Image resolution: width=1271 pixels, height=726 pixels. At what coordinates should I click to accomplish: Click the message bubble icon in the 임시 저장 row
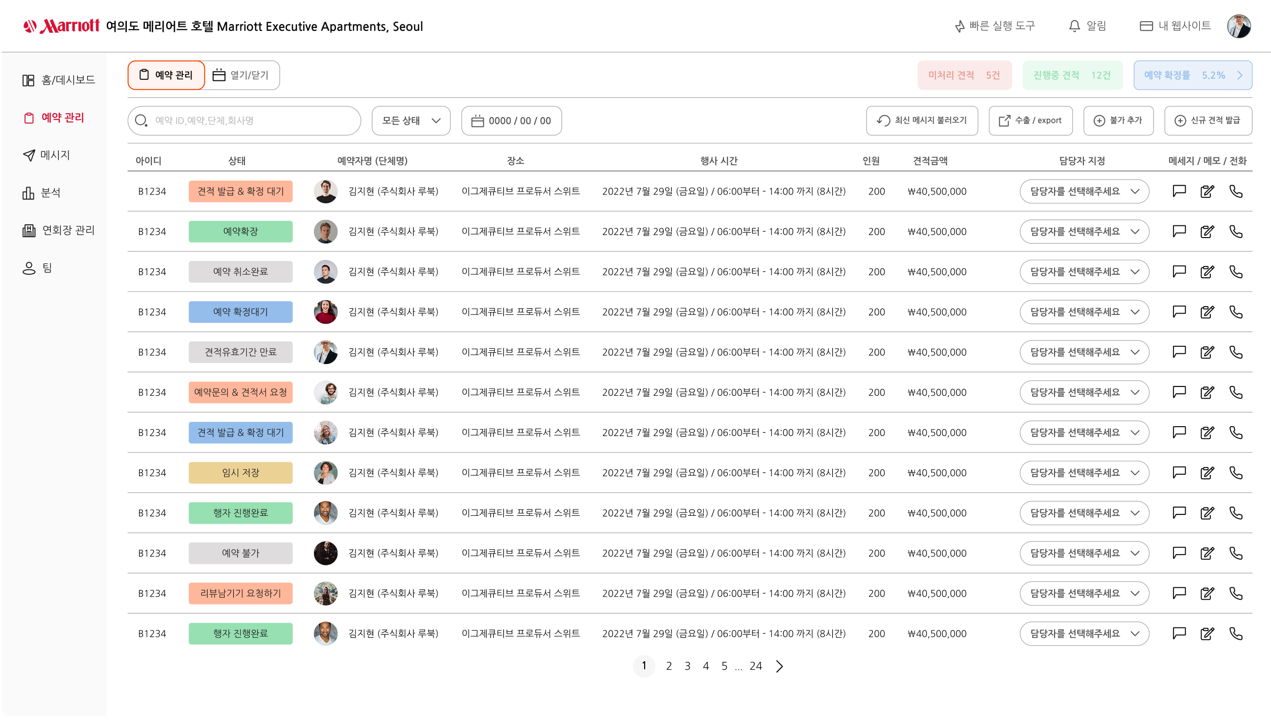[1179, 472]
